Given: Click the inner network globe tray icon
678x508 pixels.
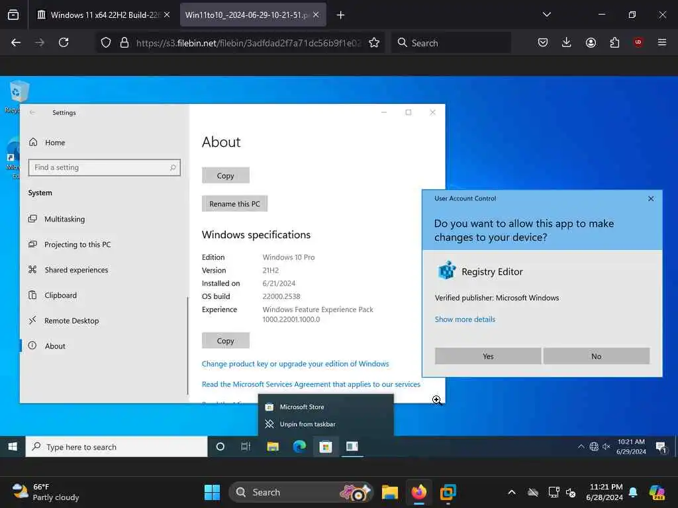Looking at the screenshot, I should 594,446.
